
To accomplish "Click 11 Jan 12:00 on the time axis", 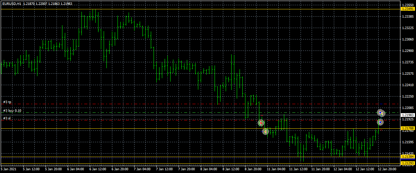I will click(298, 170).
